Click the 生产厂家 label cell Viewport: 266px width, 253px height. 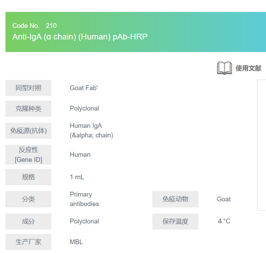coord(29,242)
